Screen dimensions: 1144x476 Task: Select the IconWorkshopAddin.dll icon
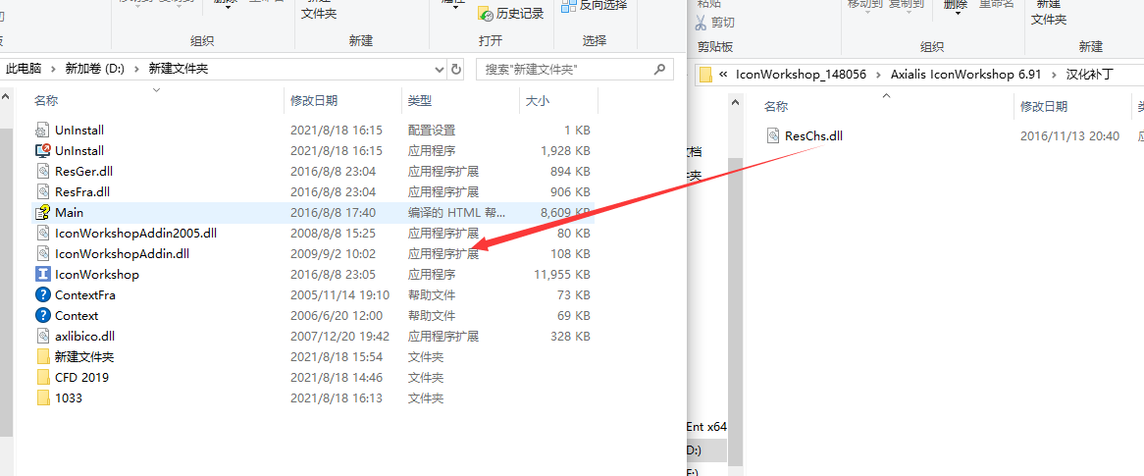(x=42, y=254)
